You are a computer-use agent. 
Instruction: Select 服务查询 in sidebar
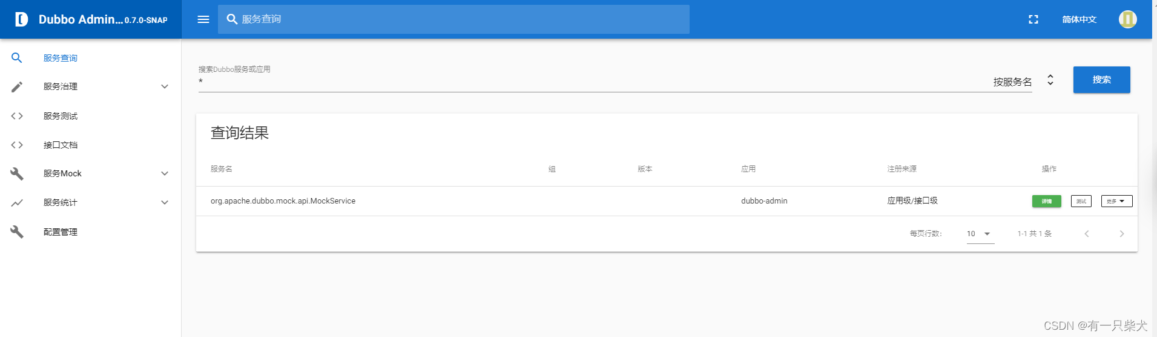point(61,58)
